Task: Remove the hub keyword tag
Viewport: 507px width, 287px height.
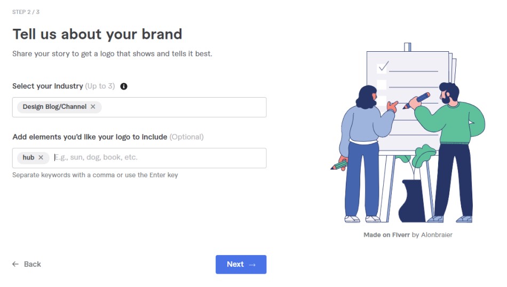Action: tap(41, 157)
